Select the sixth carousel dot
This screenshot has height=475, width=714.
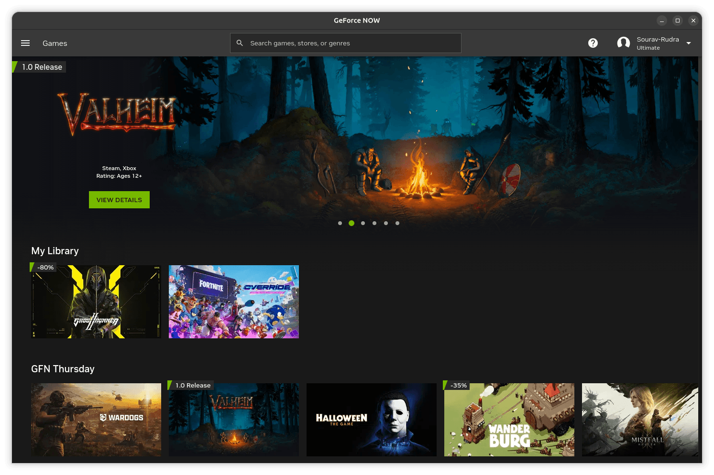[x=397, y=223]
